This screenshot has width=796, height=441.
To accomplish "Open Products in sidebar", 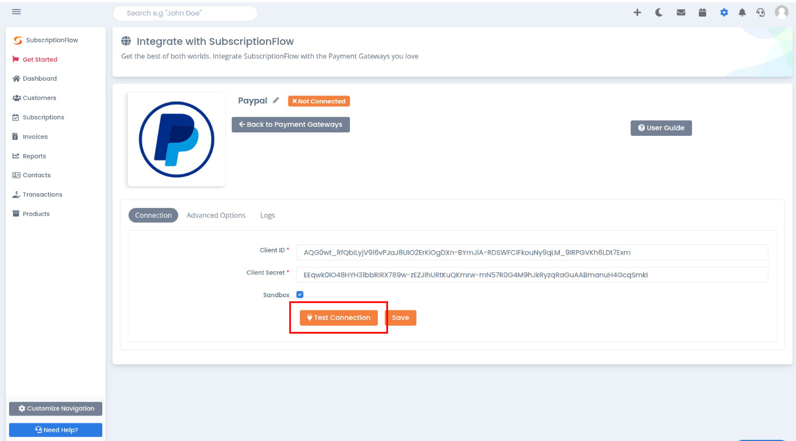I will (x=31, y=214).
